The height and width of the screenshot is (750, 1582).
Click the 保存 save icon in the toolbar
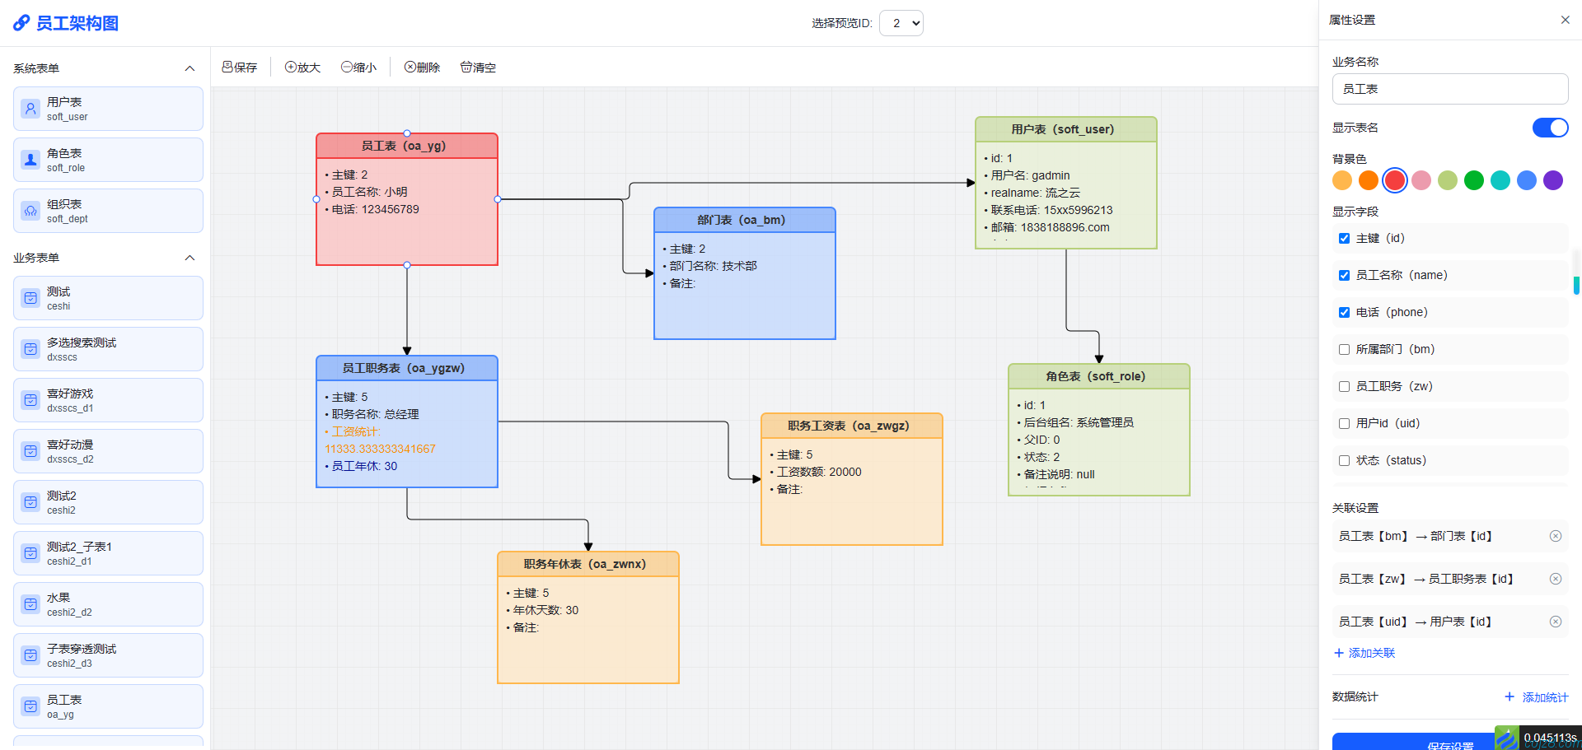(x=227, y=67)
